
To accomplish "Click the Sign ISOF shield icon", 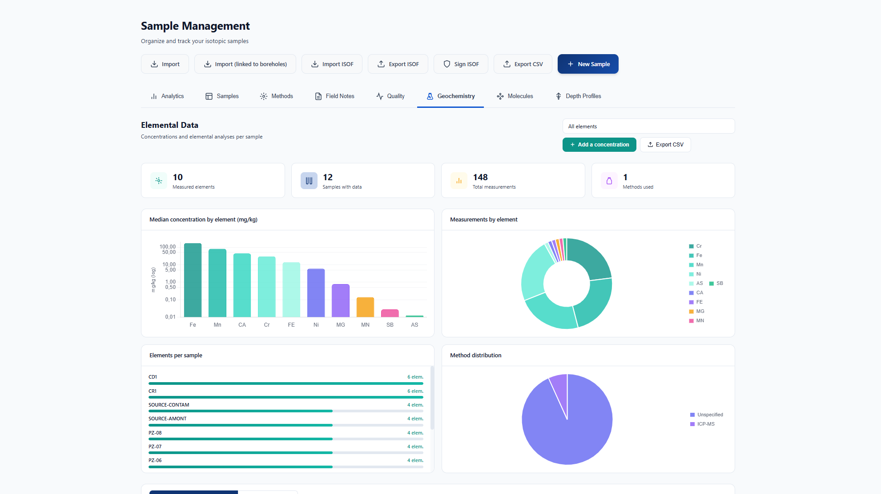I will pos(447,64).
